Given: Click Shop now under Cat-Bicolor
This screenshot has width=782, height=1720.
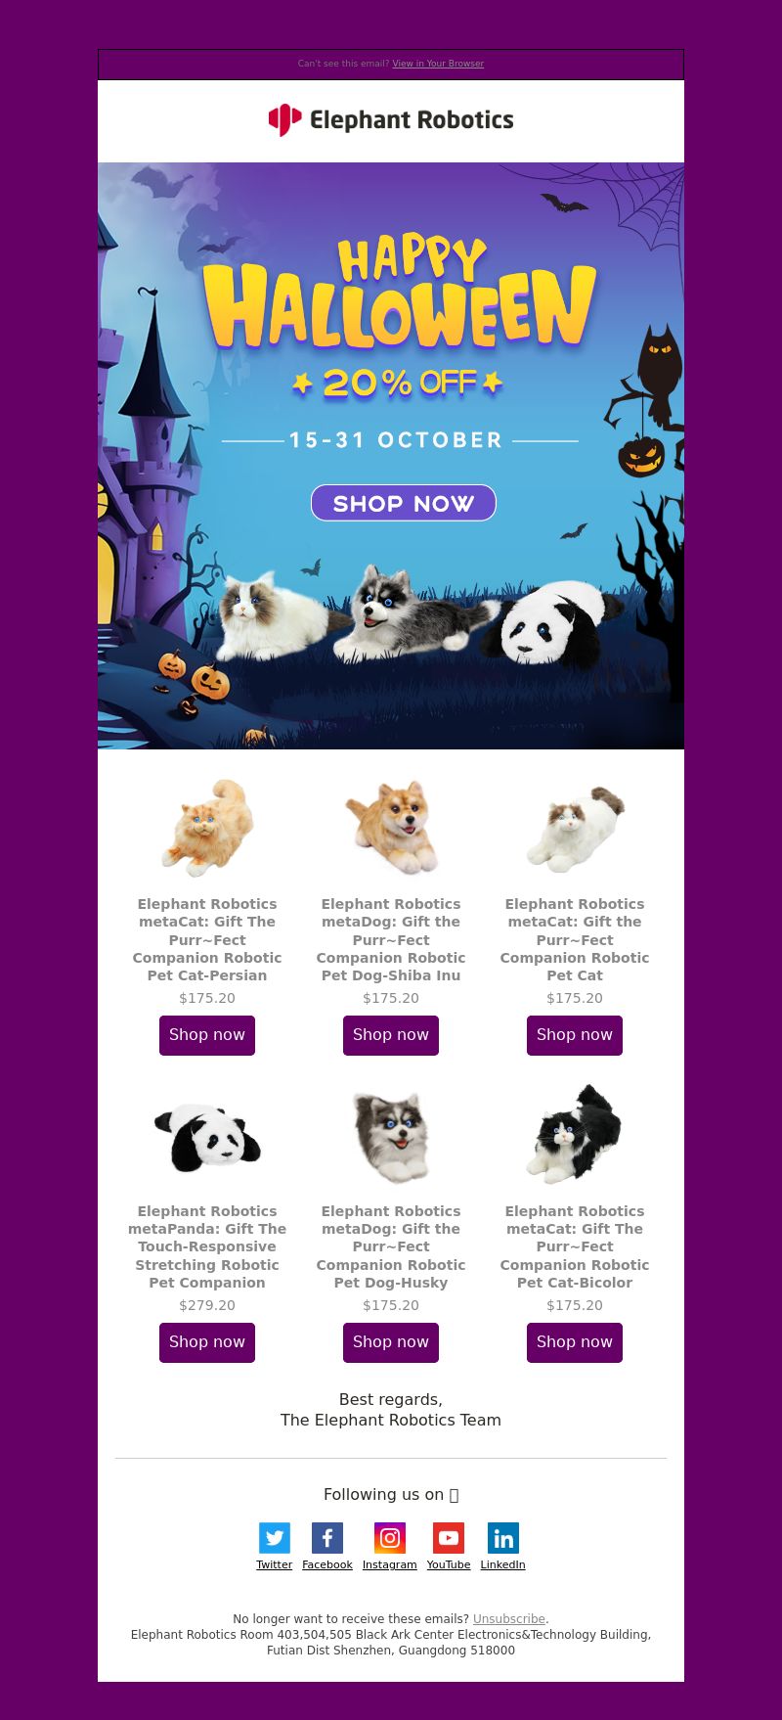Looking at the screenshot, I should (x=575, y=1342).
